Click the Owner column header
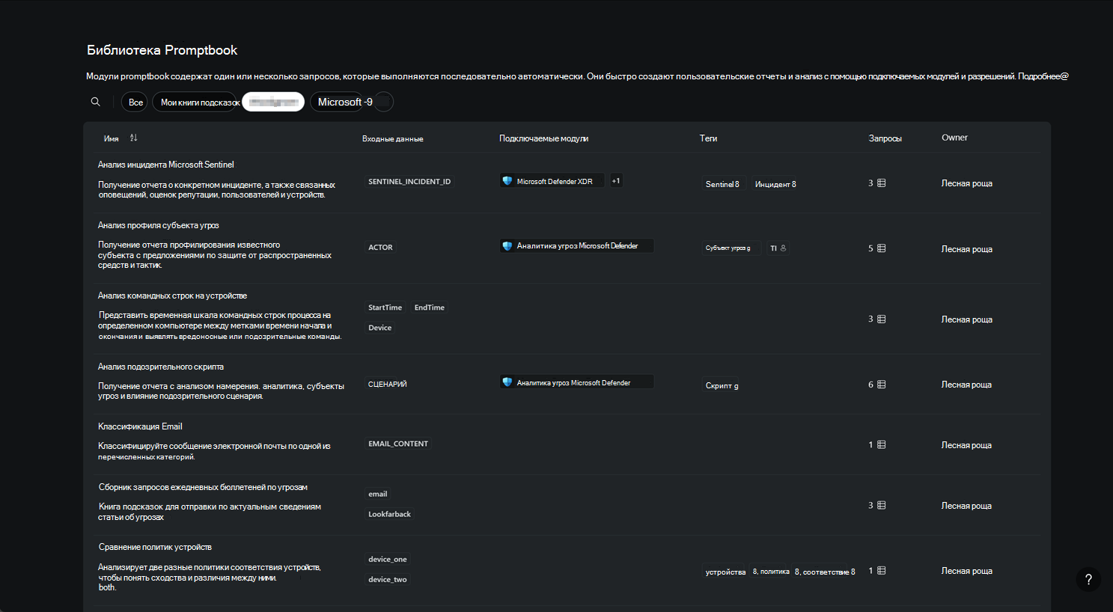This screenshot has width=1113, height=612. (954, 138)
